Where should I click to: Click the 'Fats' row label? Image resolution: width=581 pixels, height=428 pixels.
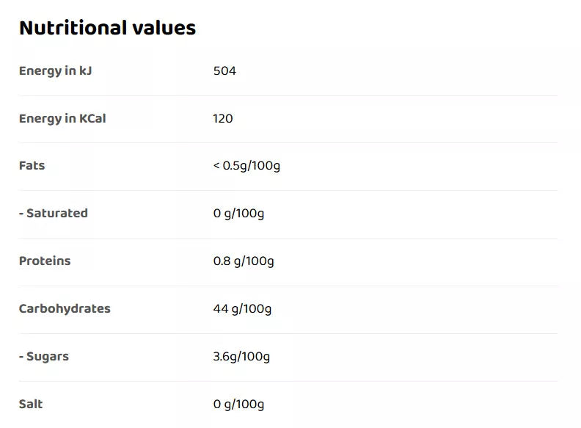[32, 165]
